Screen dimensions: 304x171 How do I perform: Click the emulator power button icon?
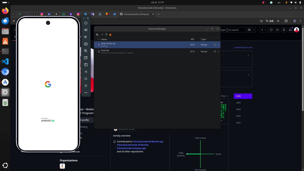tap(86, 23)
